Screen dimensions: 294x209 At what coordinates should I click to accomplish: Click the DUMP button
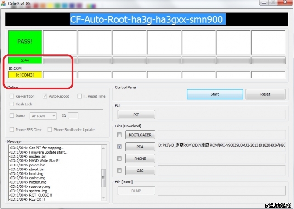136,191
